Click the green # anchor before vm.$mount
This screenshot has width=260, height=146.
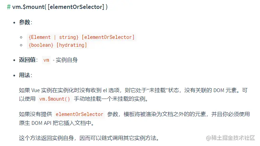pyautogui.click(x=9, y=7)
